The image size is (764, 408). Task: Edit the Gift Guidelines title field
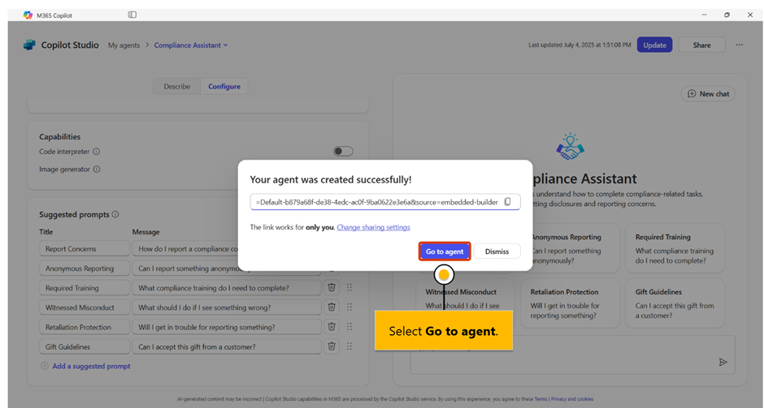coord(85,346)
